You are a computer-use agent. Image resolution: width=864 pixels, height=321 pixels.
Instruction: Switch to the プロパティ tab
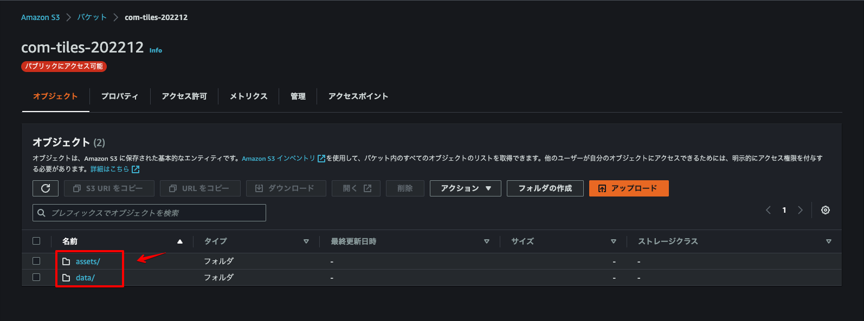point(120,96)
